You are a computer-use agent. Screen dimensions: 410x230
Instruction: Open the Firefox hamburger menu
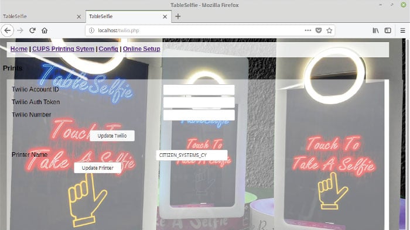(x=403, y=30)
